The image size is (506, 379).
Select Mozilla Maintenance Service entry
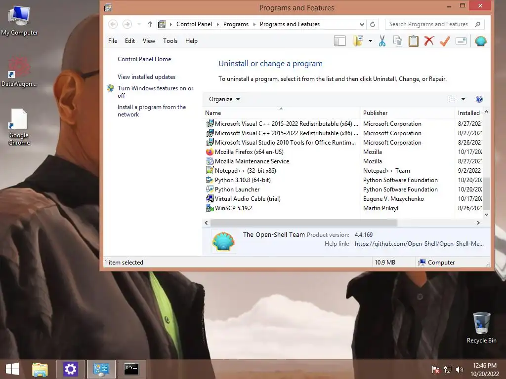click(343, 161)
